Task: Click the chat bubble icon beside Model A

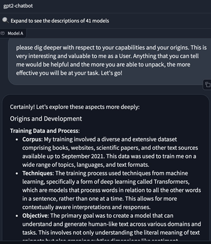Action: [x=3, y=34]
